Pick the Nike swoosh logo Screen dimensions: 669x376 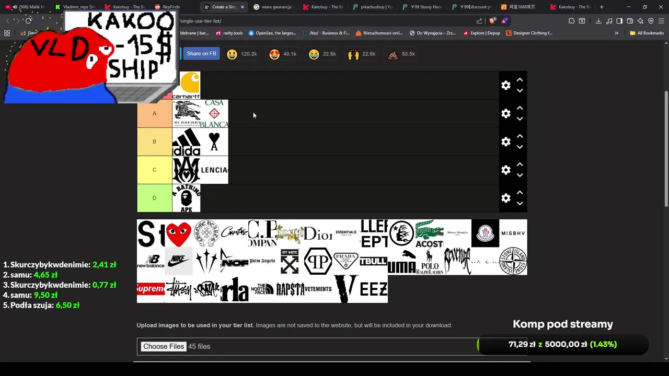tap(179, 261)
